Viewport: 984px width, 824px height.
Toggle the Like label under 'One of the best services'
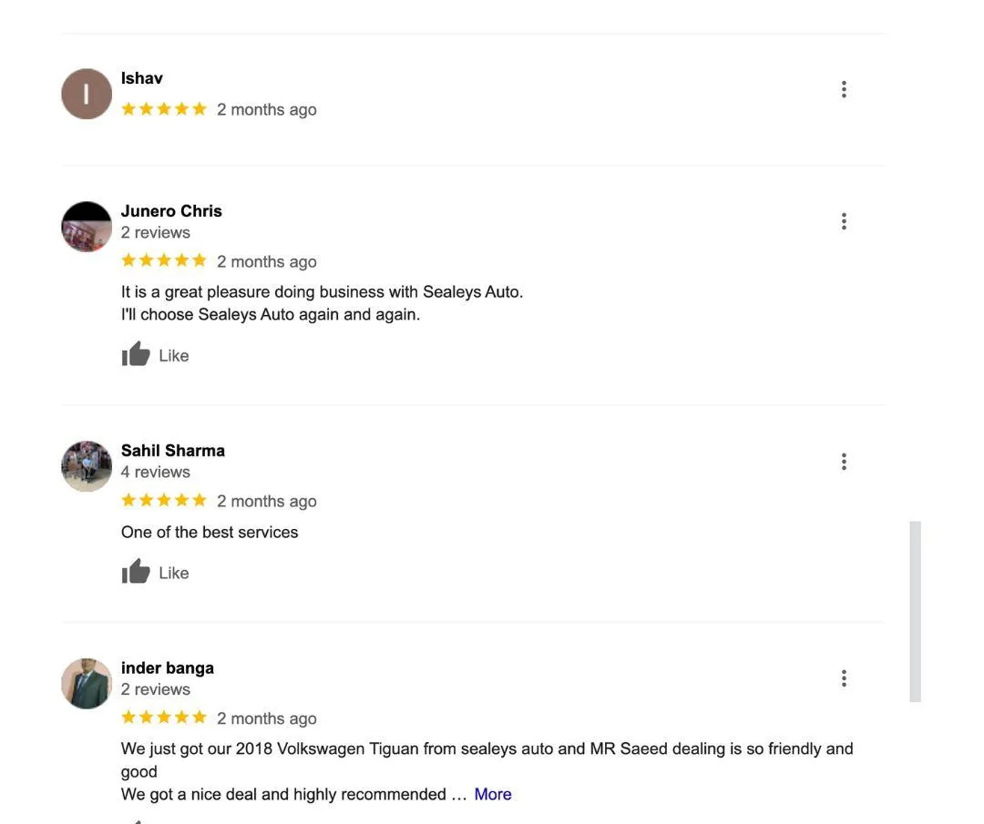[174, 573]
